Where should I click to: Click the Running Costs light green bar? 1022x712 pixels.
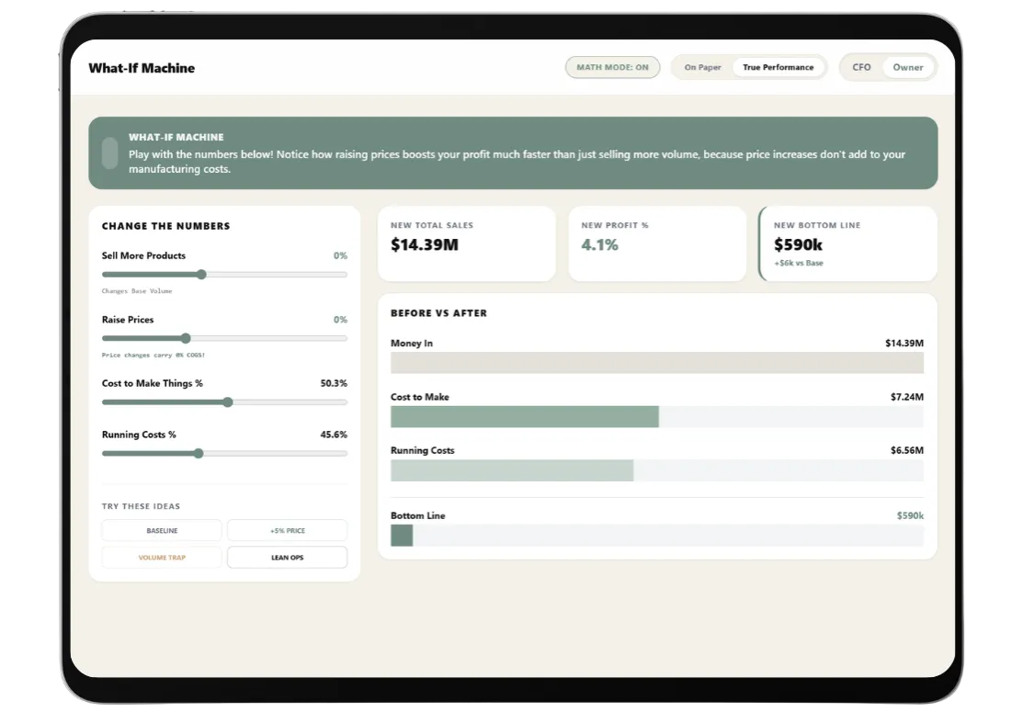pyautogui.click(x=512, y=470)
